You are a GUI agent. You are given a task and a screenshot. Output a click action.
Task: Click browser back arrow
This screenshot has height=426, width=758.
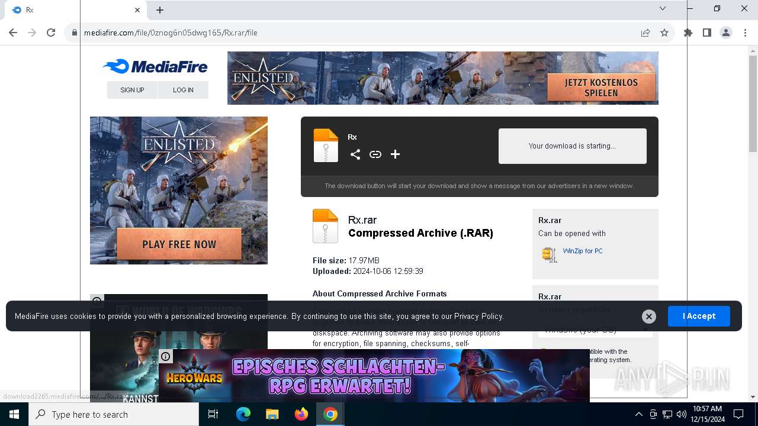click(13, 33)
